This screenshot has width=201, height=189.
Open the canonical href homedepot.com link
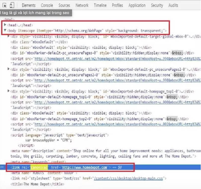click(x=85, y=167)
